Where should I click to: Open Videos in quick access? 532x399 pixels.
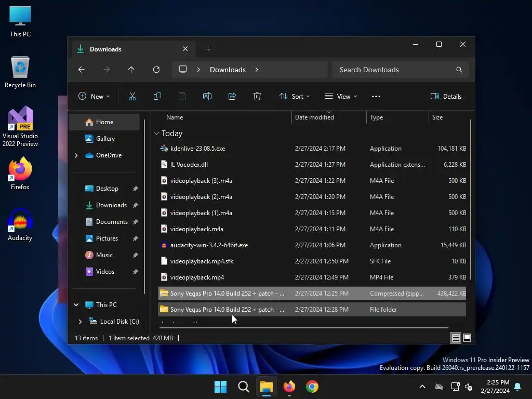point(104,272)
